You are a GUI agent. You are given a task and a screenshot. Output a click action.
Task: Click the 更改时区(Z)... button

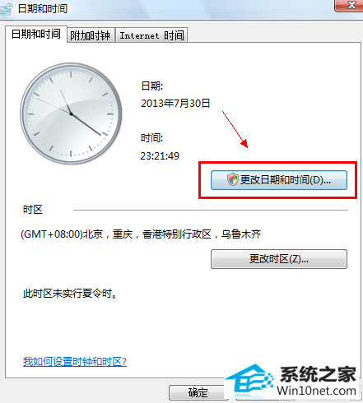coord(279,259)
